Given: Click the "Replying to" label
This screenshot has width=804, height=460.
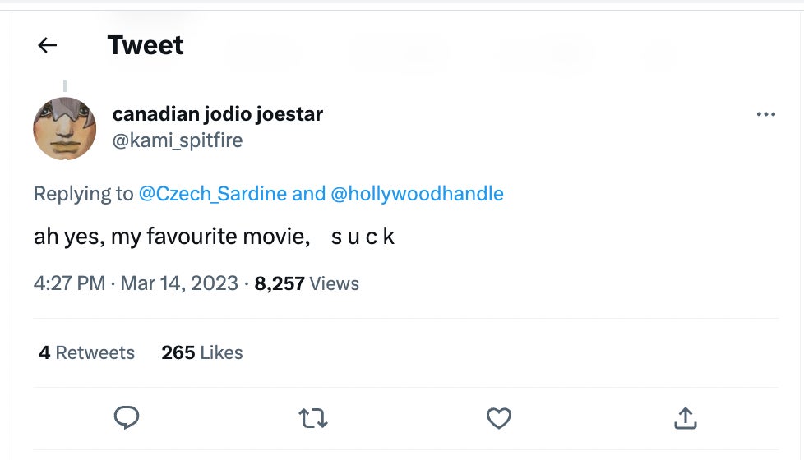Looking at the screenshot, I should pyautogui.click(x=83, y=194).
